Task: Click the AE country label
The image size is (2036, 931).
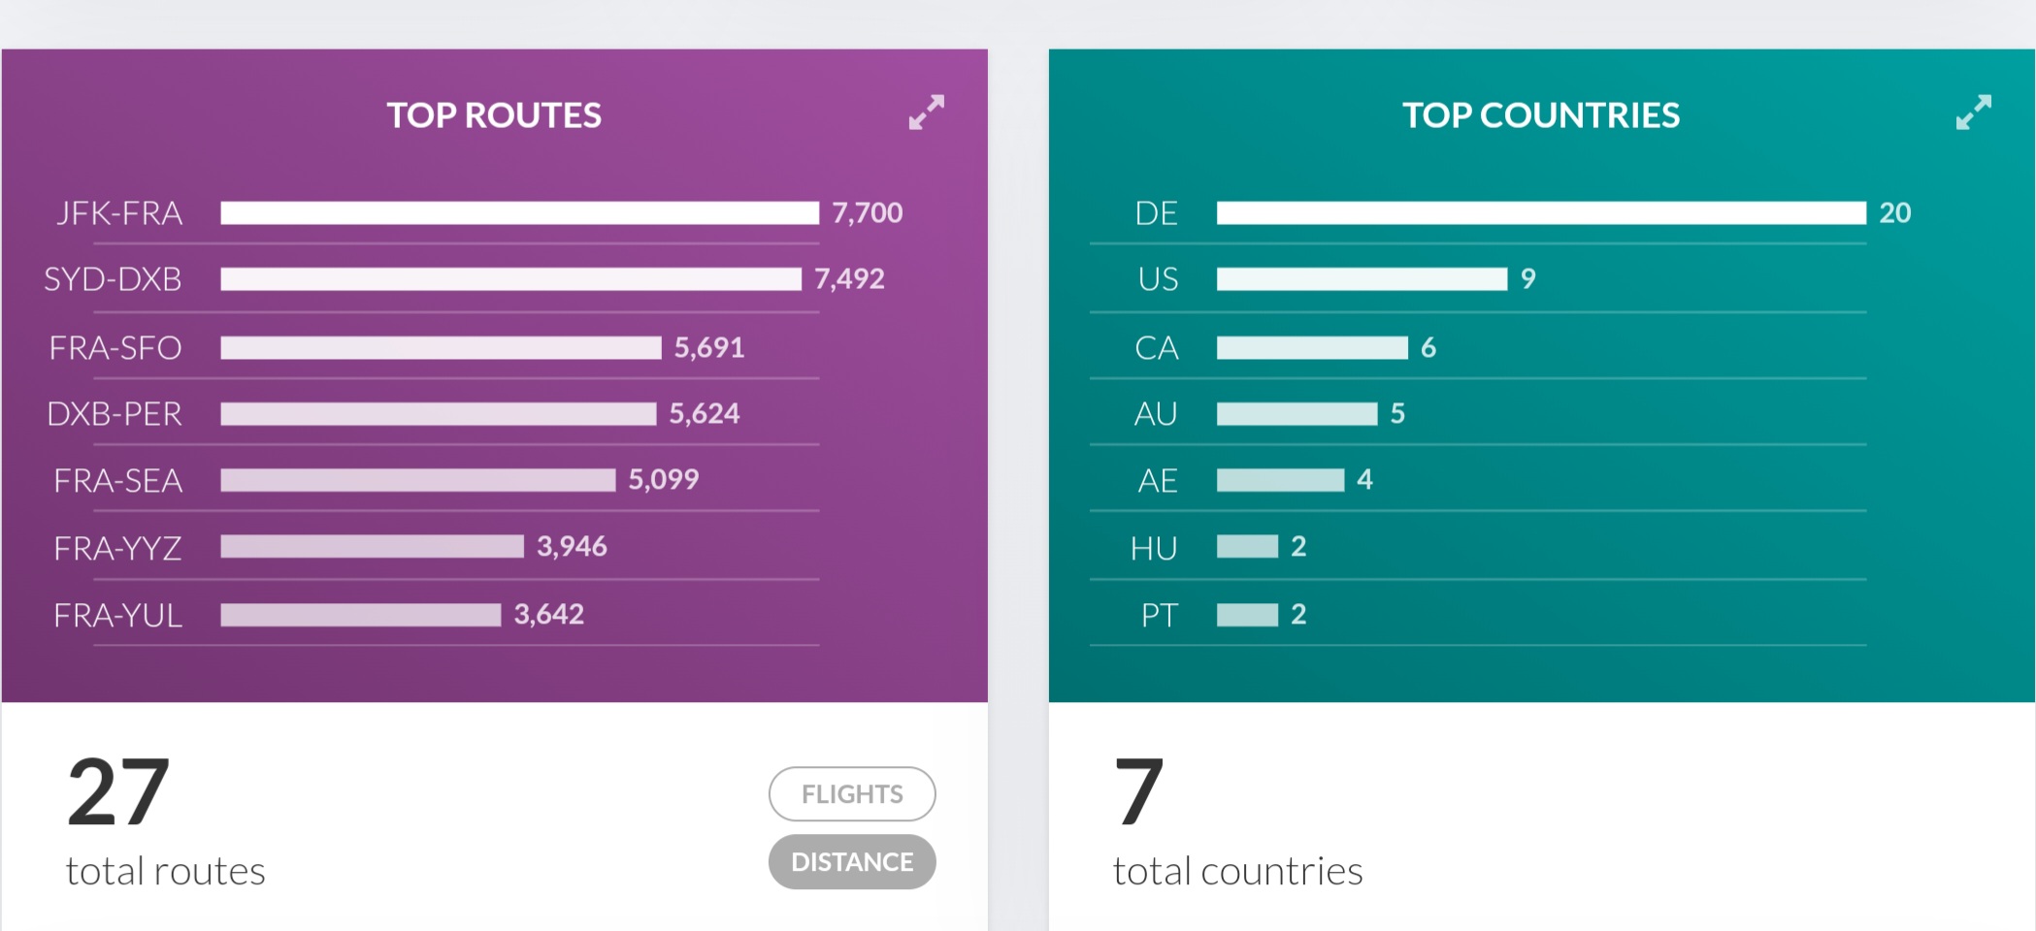Action: point(1158,480)
